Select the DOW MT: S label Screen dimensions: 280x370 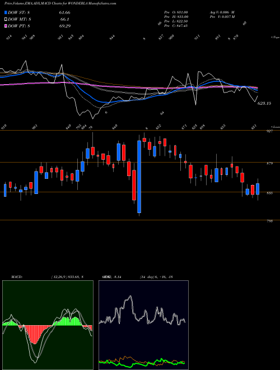coord(20,20)
